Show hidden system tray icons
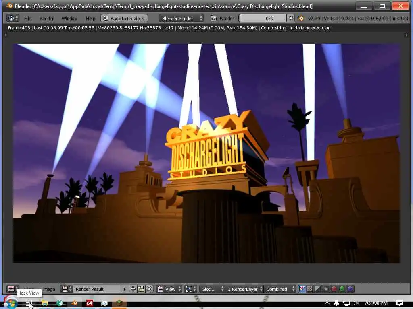This screenshot has height=309, width=413. pos(327,303)
